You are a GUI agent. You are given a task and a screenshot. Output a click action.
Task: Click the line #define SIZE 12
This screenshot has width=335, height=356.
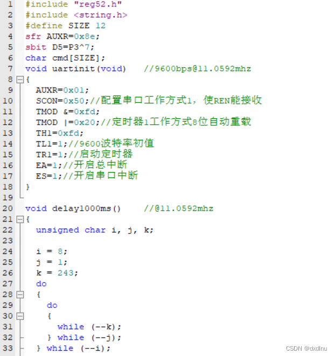point(66,26)
